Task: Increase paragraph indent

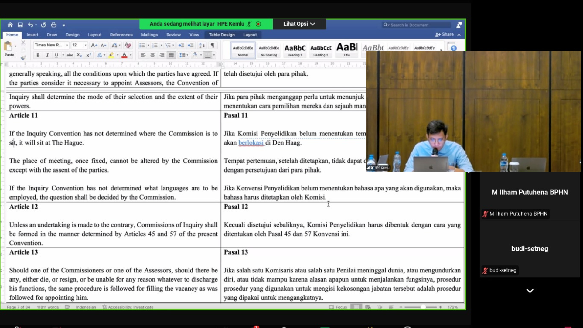Action: coord(191,45)
